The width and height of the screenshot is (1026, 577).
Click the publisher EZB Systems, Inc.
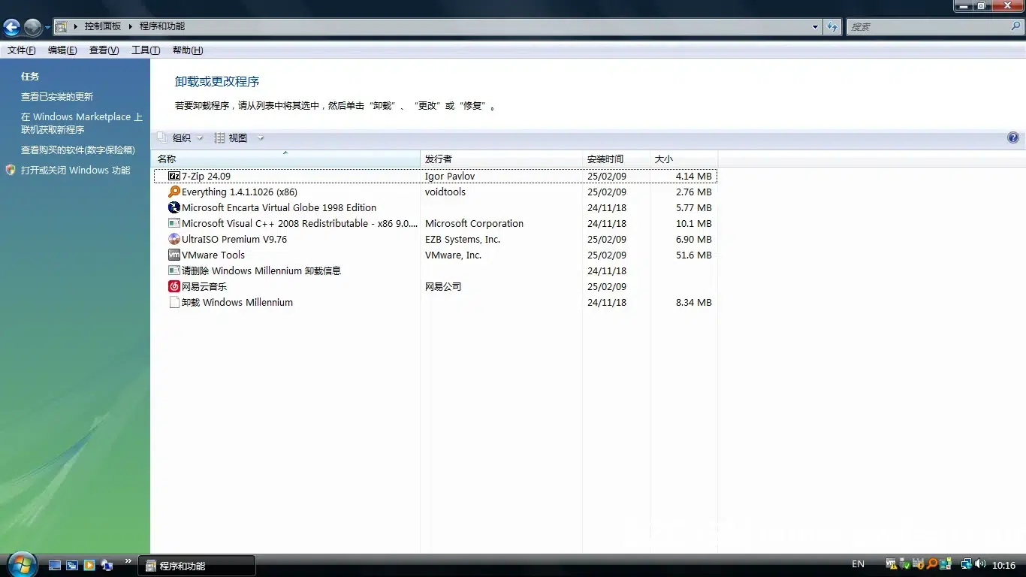pos(463,239)
